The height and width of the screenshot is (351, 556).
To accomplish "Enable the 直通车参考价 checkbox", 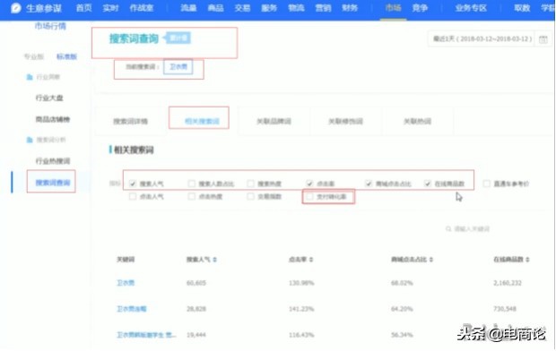I will tap(486, 184).
